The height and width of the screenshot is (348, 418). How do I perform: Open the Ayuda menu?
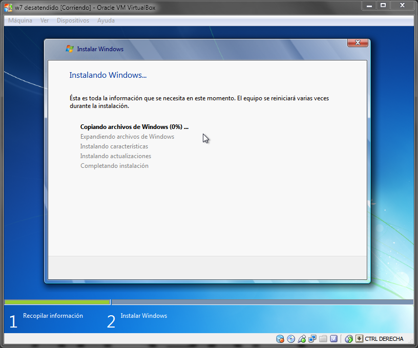106,20
